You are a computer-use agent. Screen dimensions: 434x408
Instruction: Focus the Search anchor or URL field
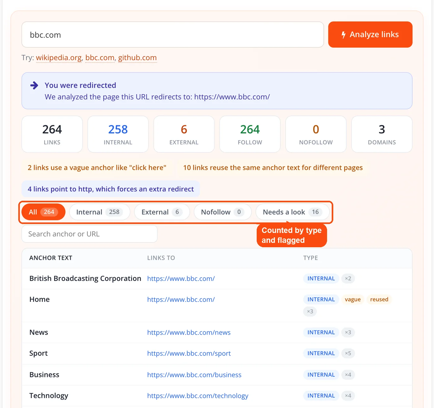click(89, 234)
